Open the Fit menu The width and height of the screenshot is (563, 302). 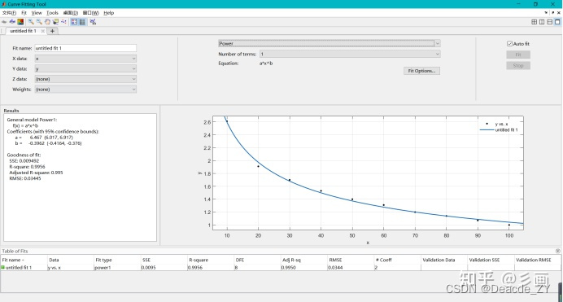pyautogui.click(x=24, y=12)
